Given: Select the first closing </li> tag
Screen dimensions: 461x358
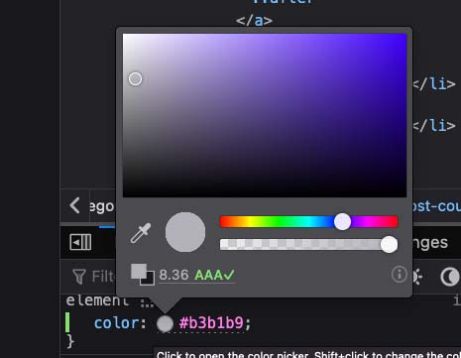Looking at the screenshot, I should [x=434, y=84].
